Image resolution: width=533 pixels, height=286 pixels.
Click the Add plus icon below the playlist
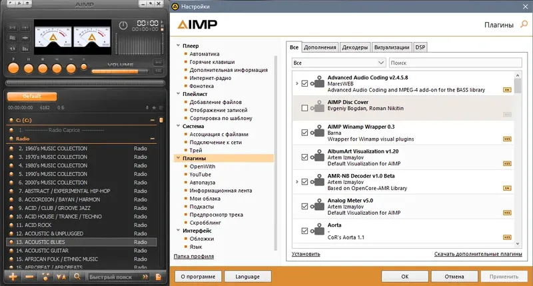coord(13,277)
